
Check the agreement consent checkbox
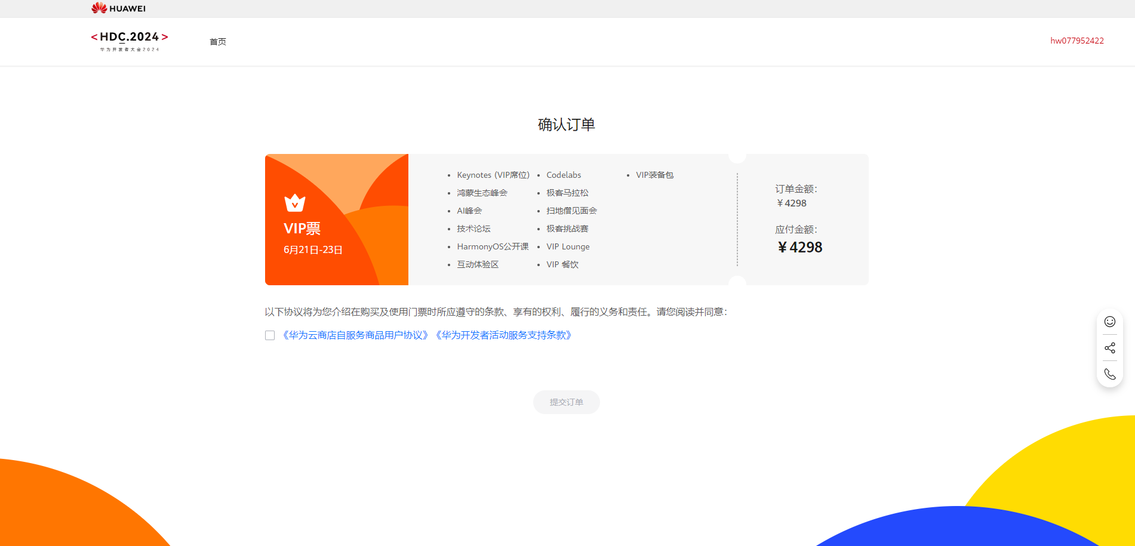pyautogui.click(x=270, y=335)
